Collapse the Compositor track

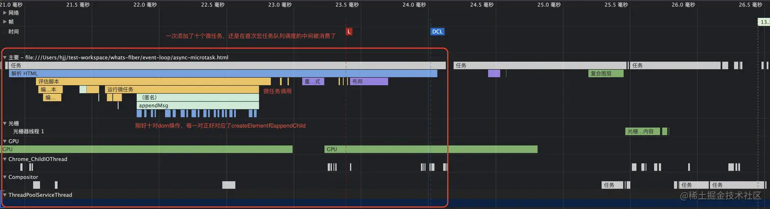click(5, 177)
